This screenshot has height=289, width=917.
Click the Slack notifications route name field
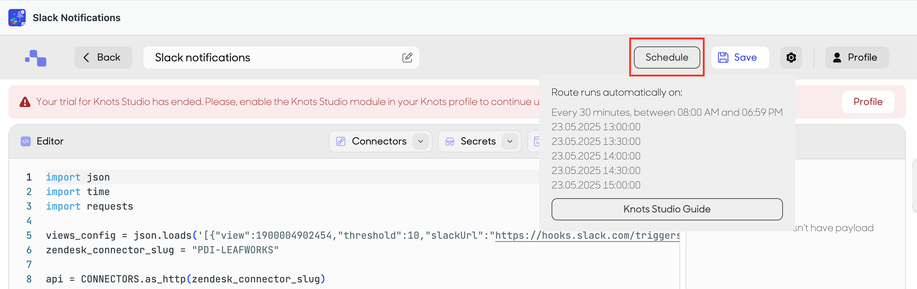281,58
